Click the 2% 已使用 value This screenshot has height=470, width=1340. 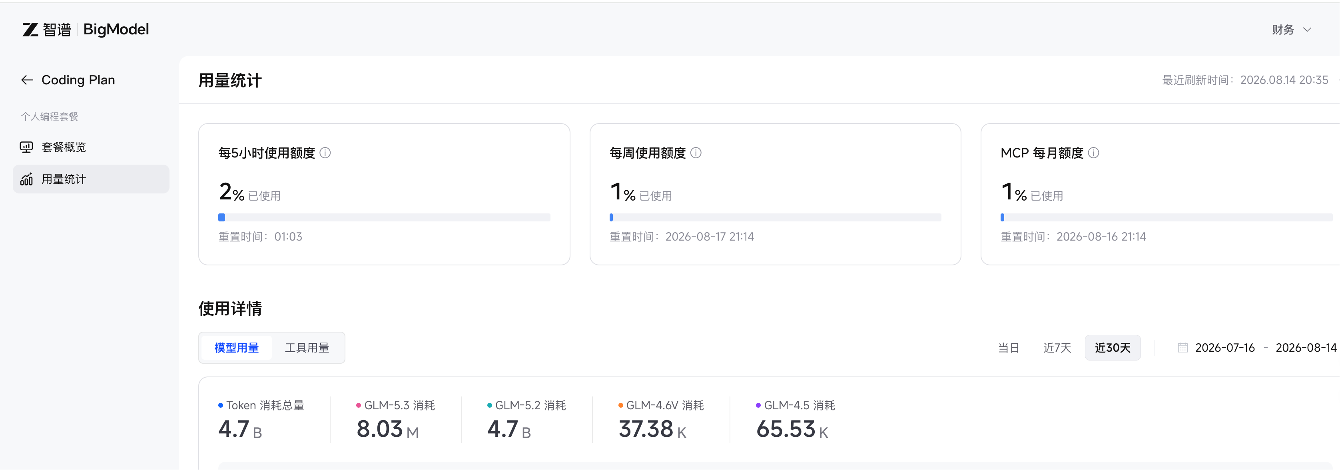point(250,192)
